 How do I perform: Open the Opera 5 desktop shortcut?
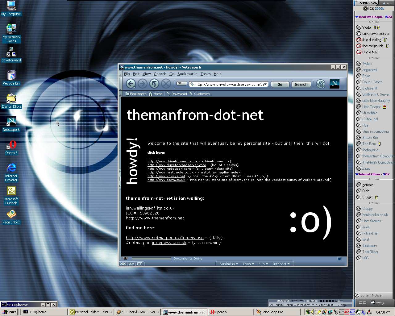11,148
